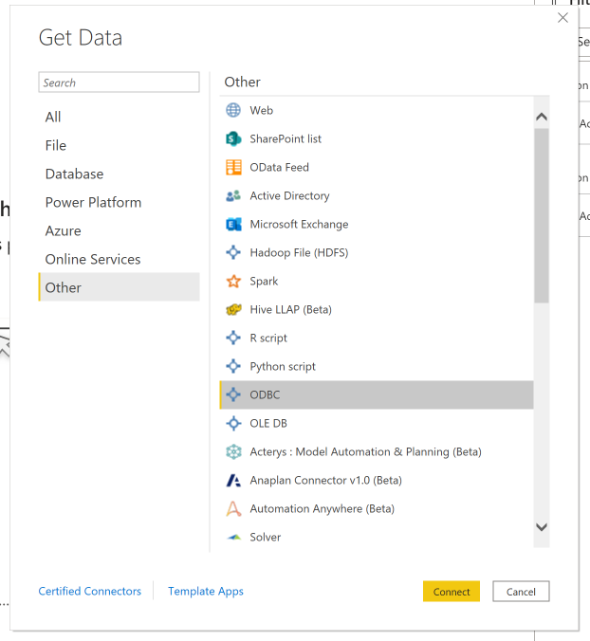590x641 pixels.
Task: Click the Anaplan Connector logo icon
Action: [233, 481]
